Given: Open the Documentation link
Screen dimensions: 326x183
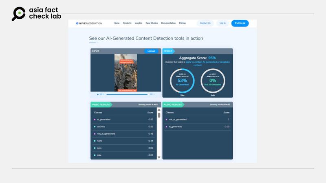Looking at the screenshot, I should (x=168, y=23).
